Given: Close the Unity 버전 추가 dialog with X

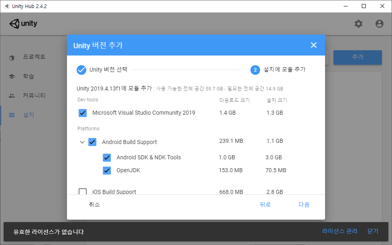Looking at the screenshot, I should coord(313,45).
